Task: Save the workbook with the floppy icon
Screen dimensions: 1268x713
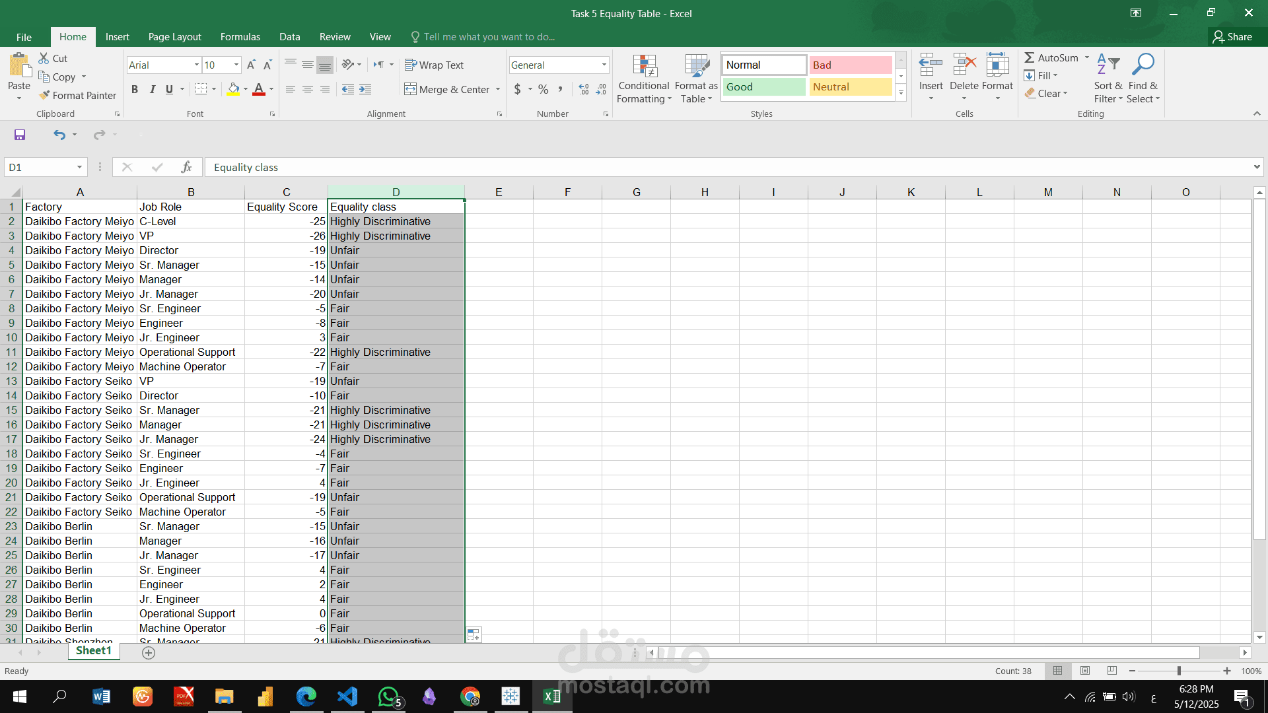Action: (x=20, y=135)
